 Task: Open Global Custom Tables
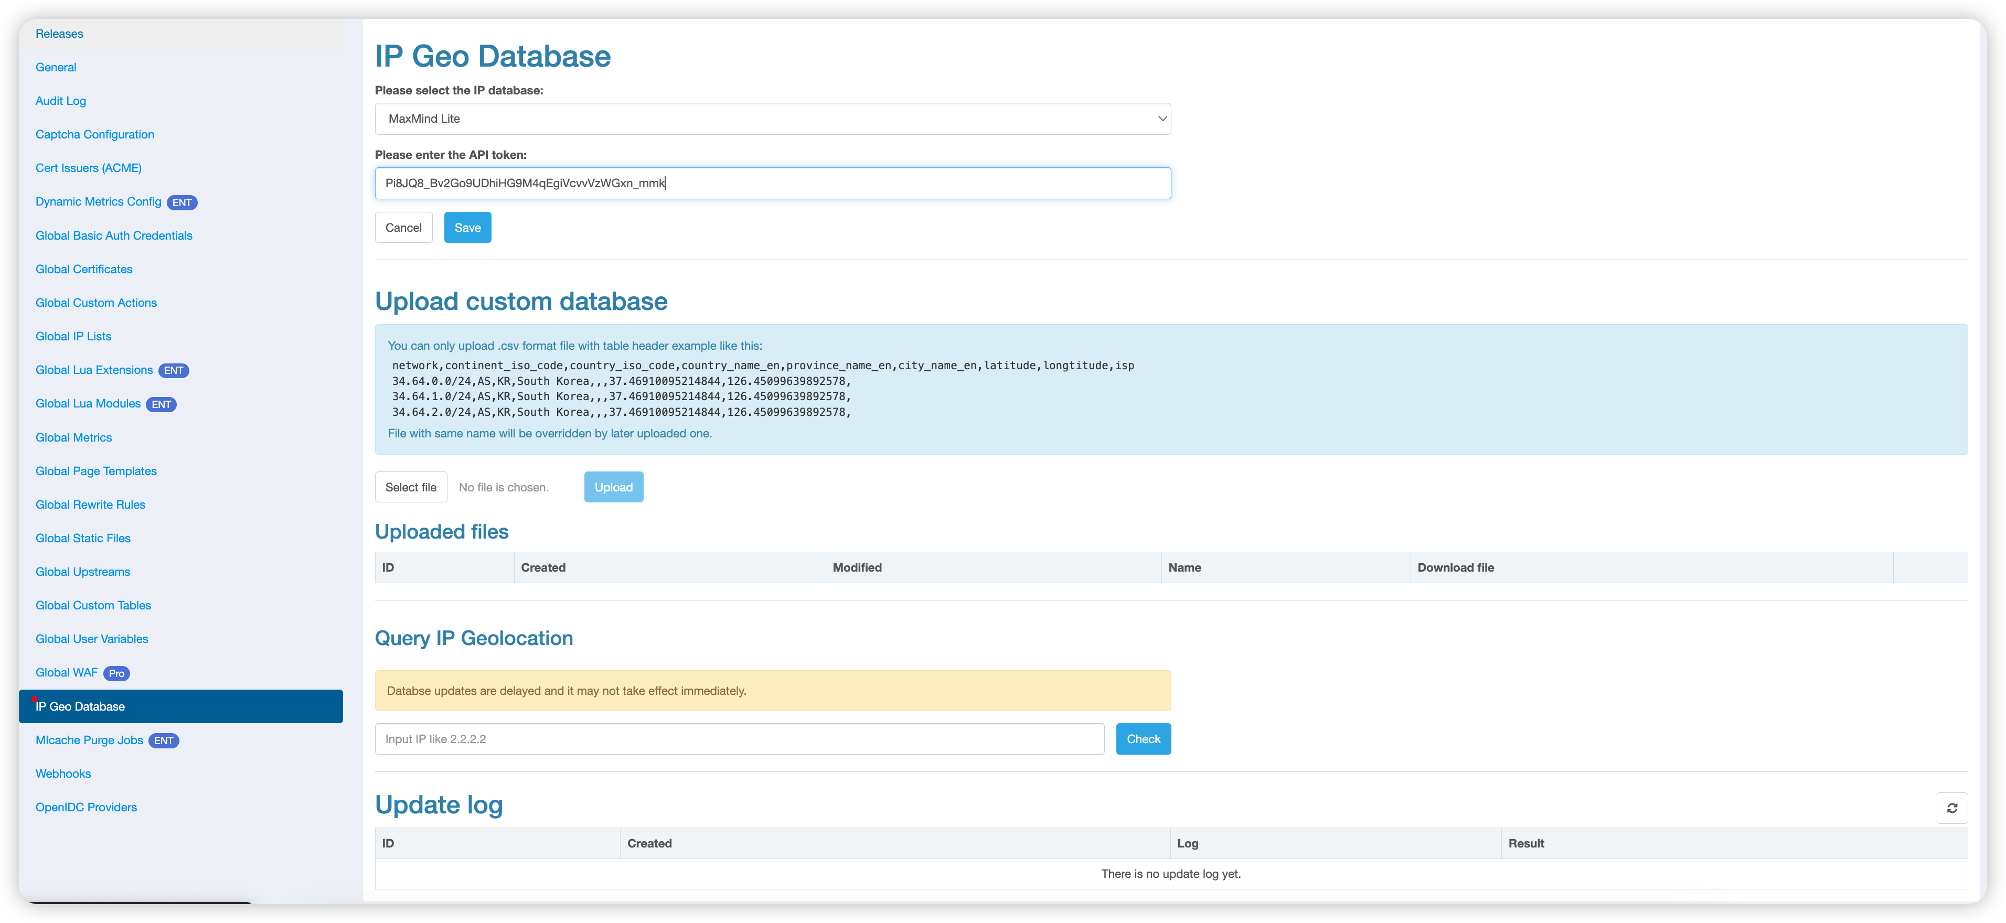93,605
